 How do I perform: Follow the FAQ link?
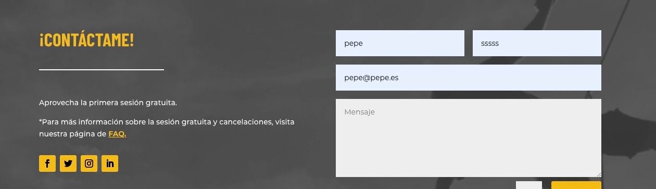pyautogui.click(x=117, y=134)
